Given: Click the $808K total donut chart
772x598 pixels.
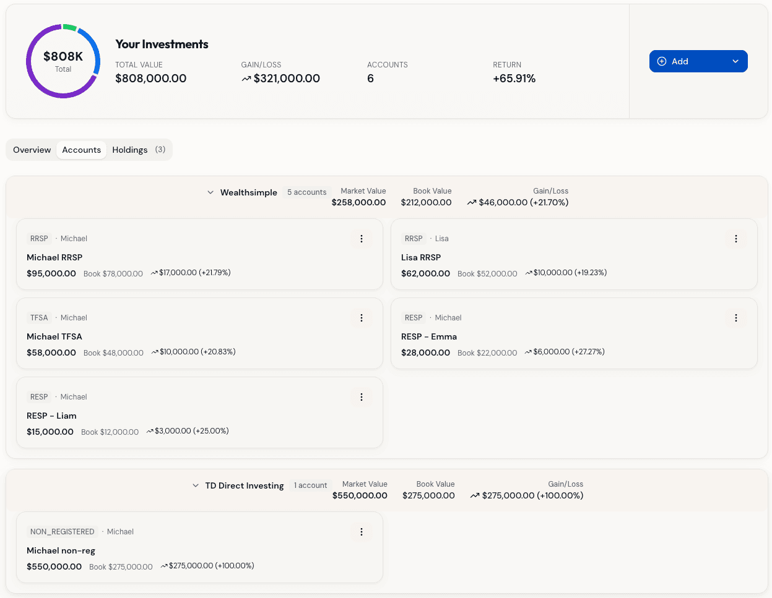Looking at the screenshot, I should pos(63,61).
